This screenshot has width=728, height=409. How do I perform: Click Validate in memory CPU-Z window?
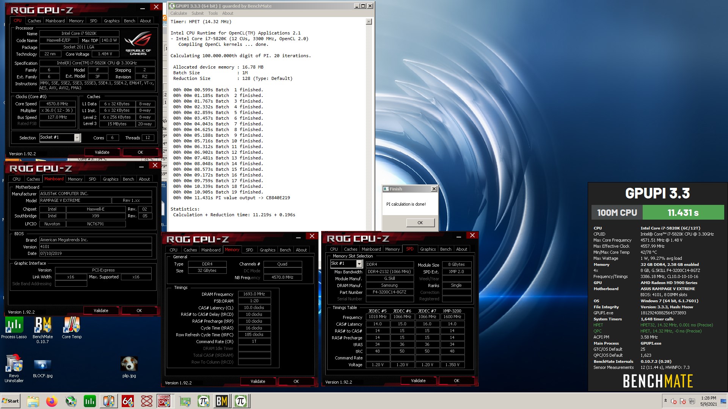tap(258, 381)
